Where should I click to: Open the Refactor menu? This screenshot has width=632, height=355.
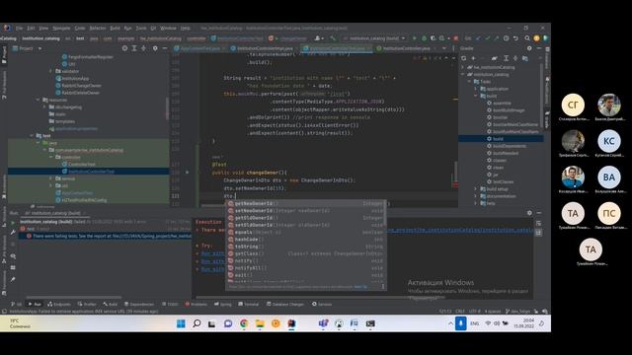point(98,29)
